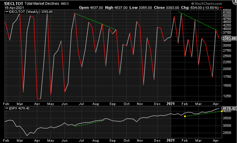The width and height of the screenshot is (237, 143).
Task: Select the 'Total Market Declines' chart name
Action: (x=42, y=3)
